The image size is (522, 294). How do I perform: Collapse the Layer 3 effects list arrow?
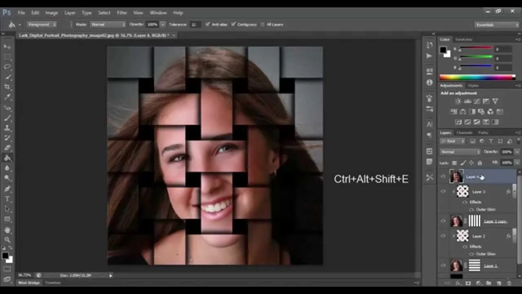[x=515, y=192]
